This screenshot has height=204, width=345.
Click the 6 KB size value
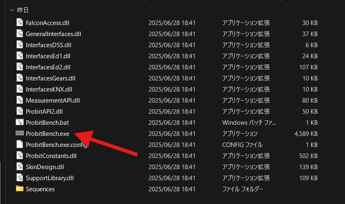point(311,45)
